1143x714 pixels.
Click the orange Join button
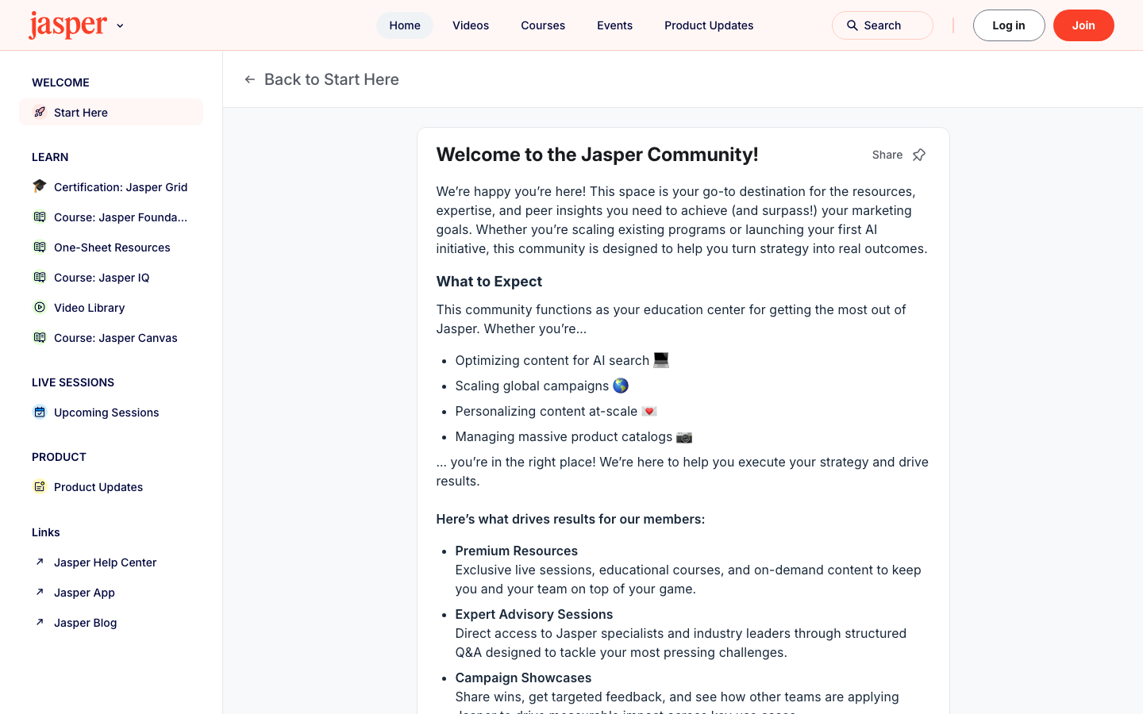(x=1083, y=25)
